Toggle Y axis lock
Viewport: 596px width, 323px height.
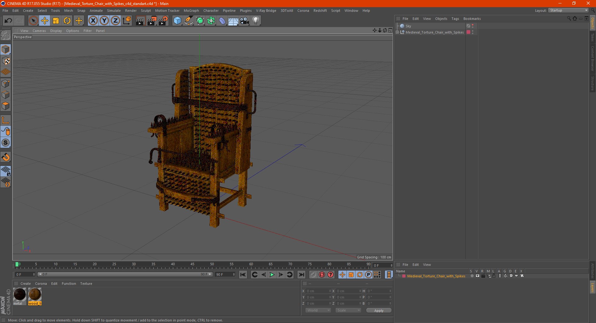[x=104, y=21]
